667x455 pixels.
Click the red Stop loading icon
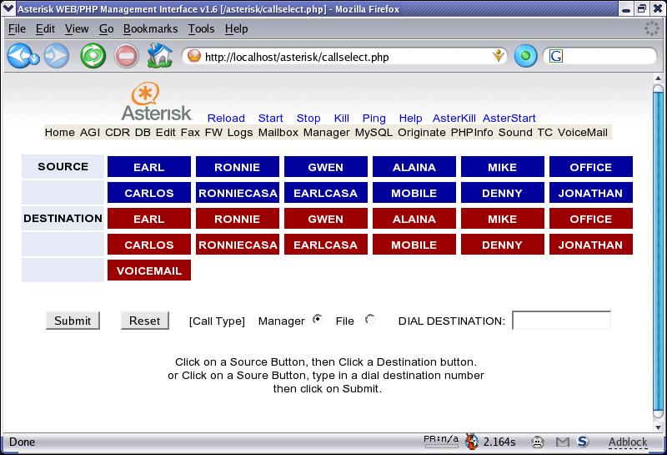point(126,57)
